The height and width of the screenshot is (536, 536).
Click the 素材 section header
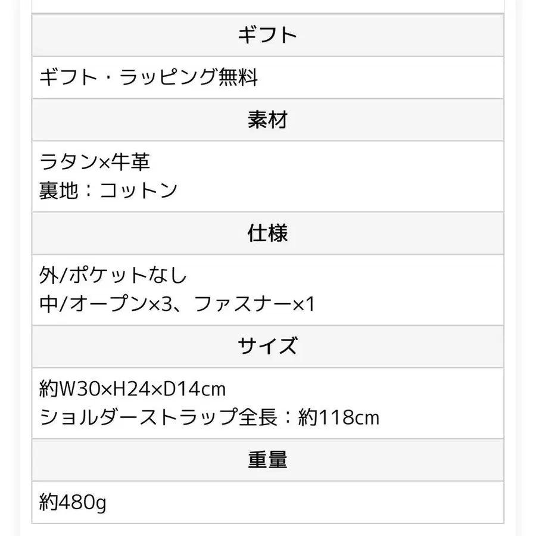(x=267, y=120)
